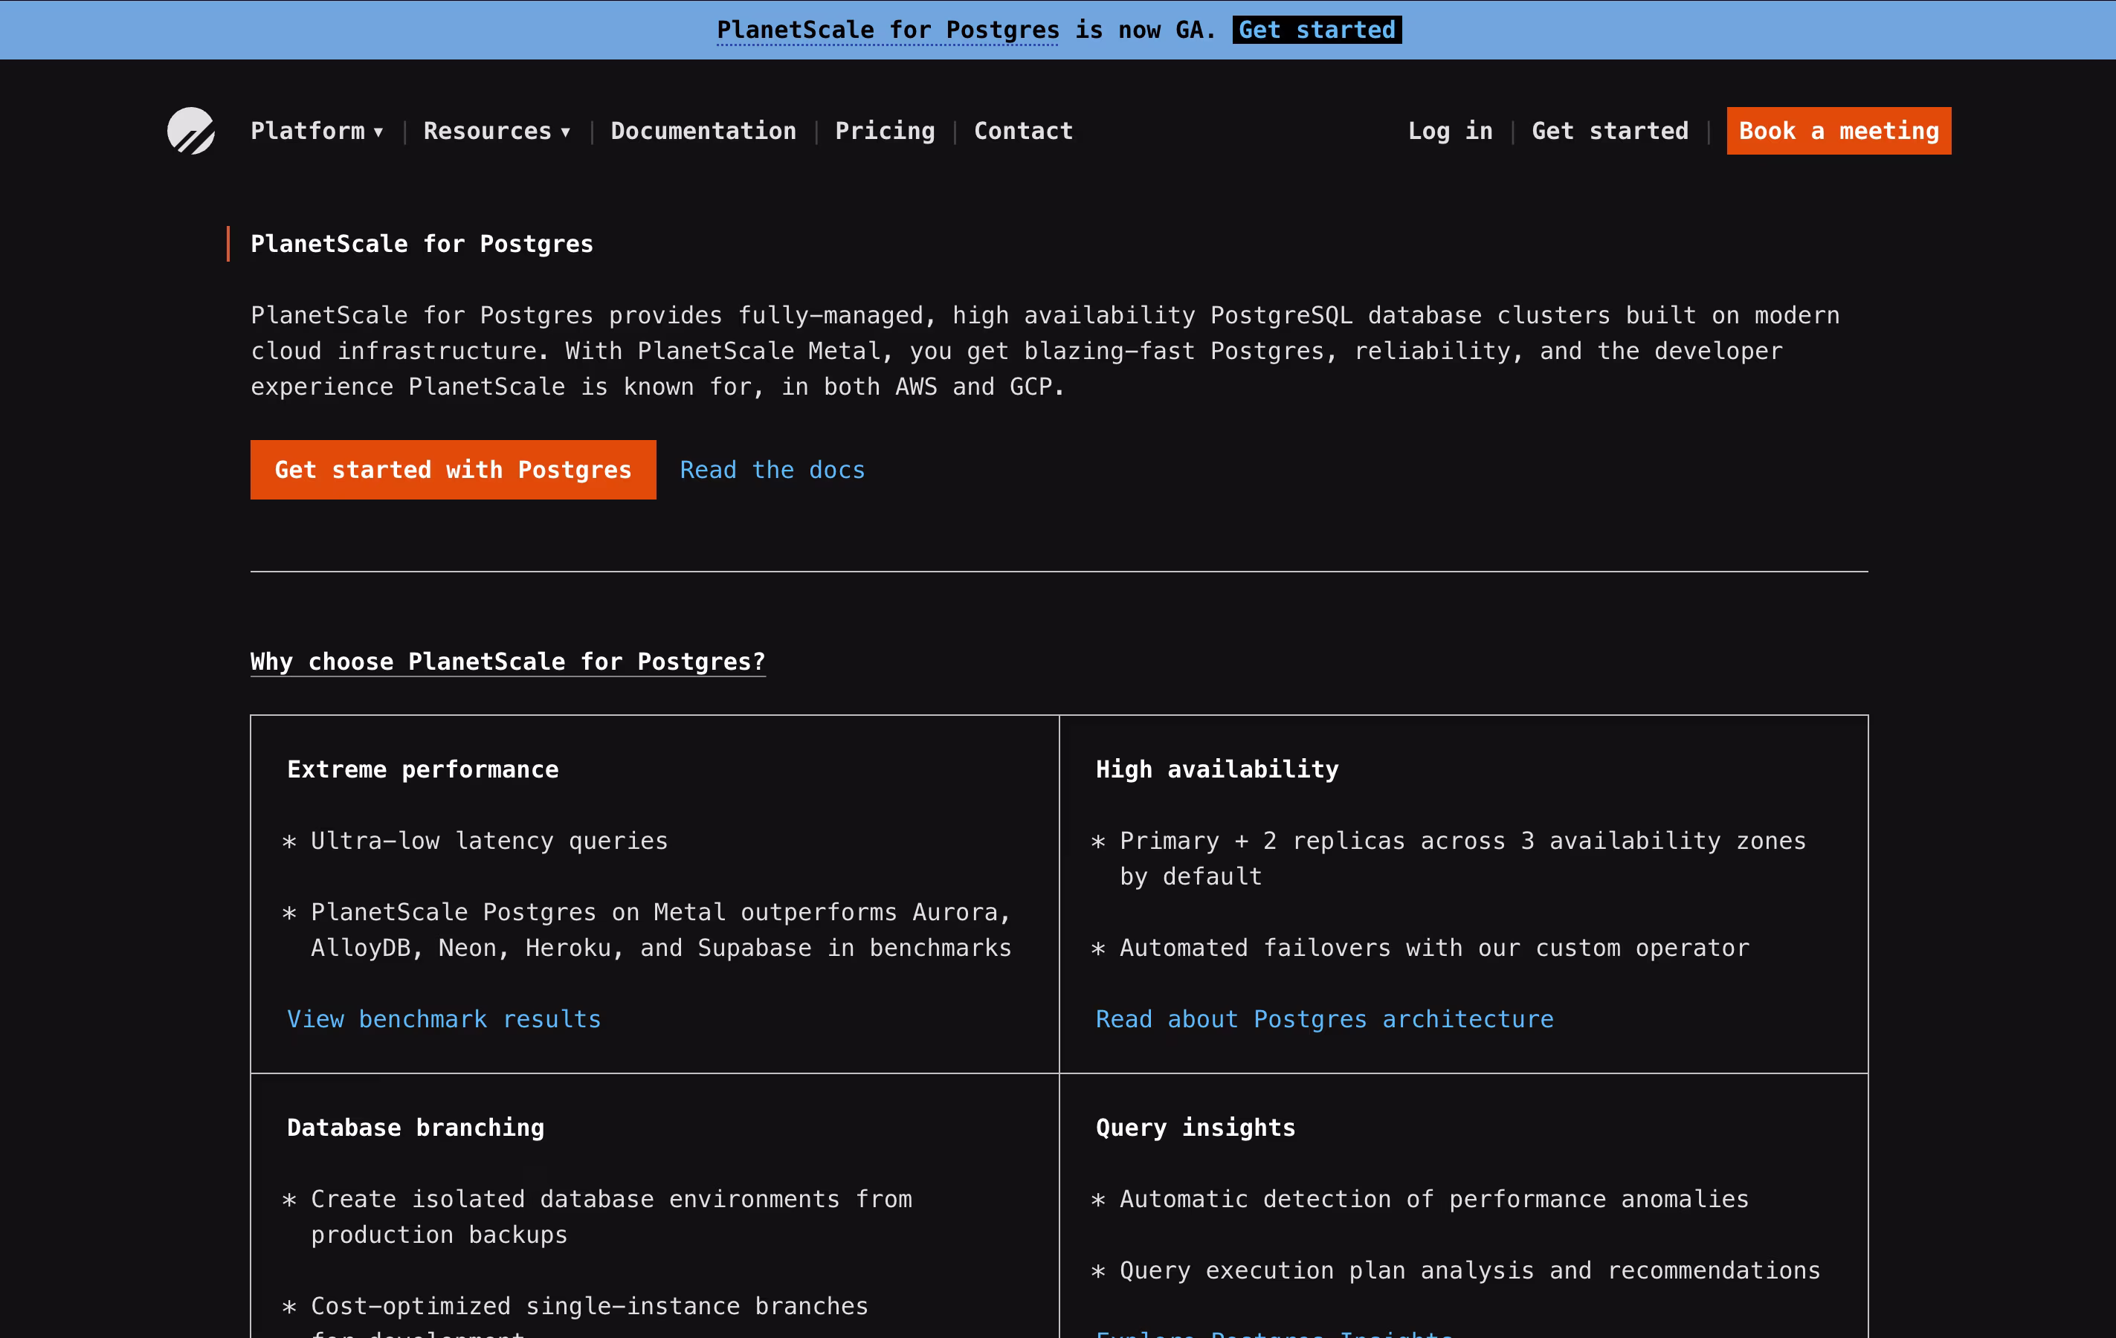Image resolution: width=2116 pixels, height=1338 pixels.
Task: Go to the Pricing page
Action: point(885,131)
